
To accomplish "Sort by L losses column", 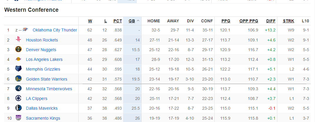I will click(x=105, y=21).
